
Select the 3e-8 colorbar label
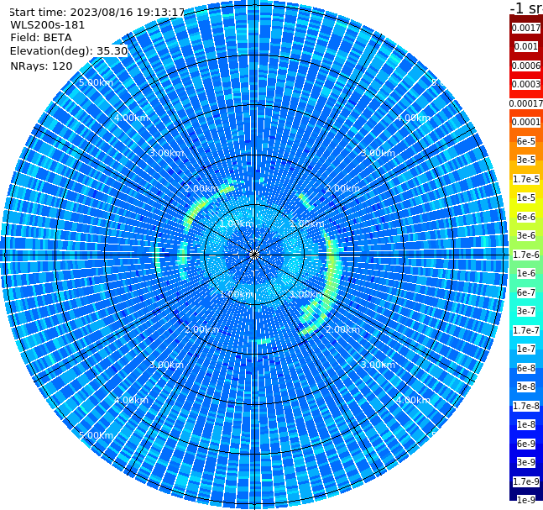[526, 386]
